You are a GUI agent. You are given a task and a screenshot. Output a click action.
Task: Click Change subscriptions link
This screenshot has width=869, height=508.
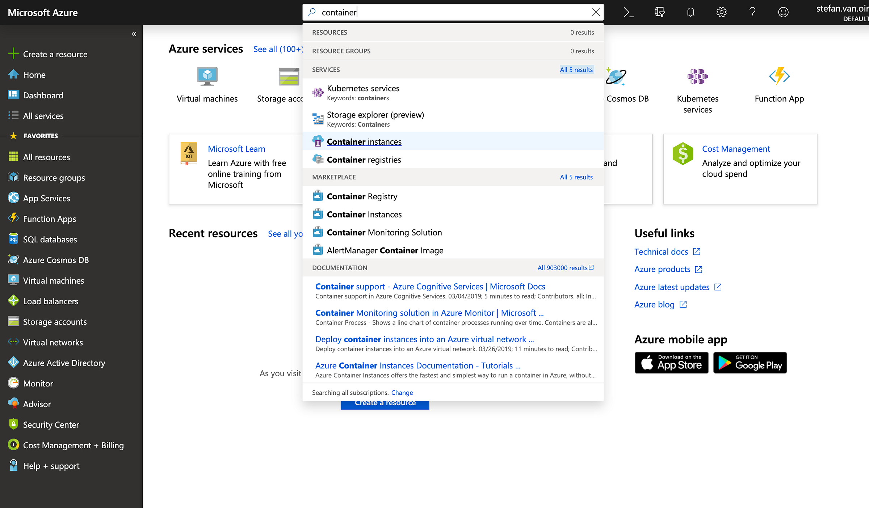[402, 393]
